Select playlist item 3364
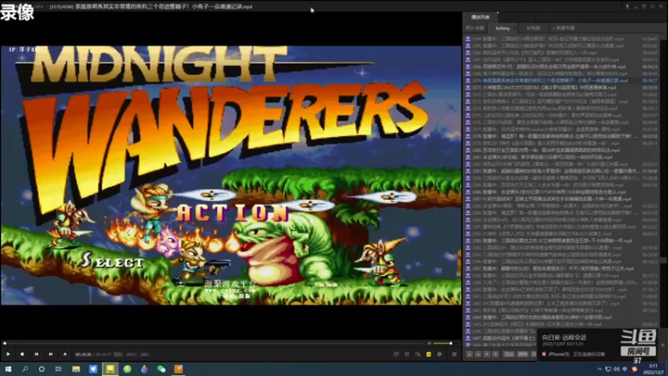 (x=561, y=38)
